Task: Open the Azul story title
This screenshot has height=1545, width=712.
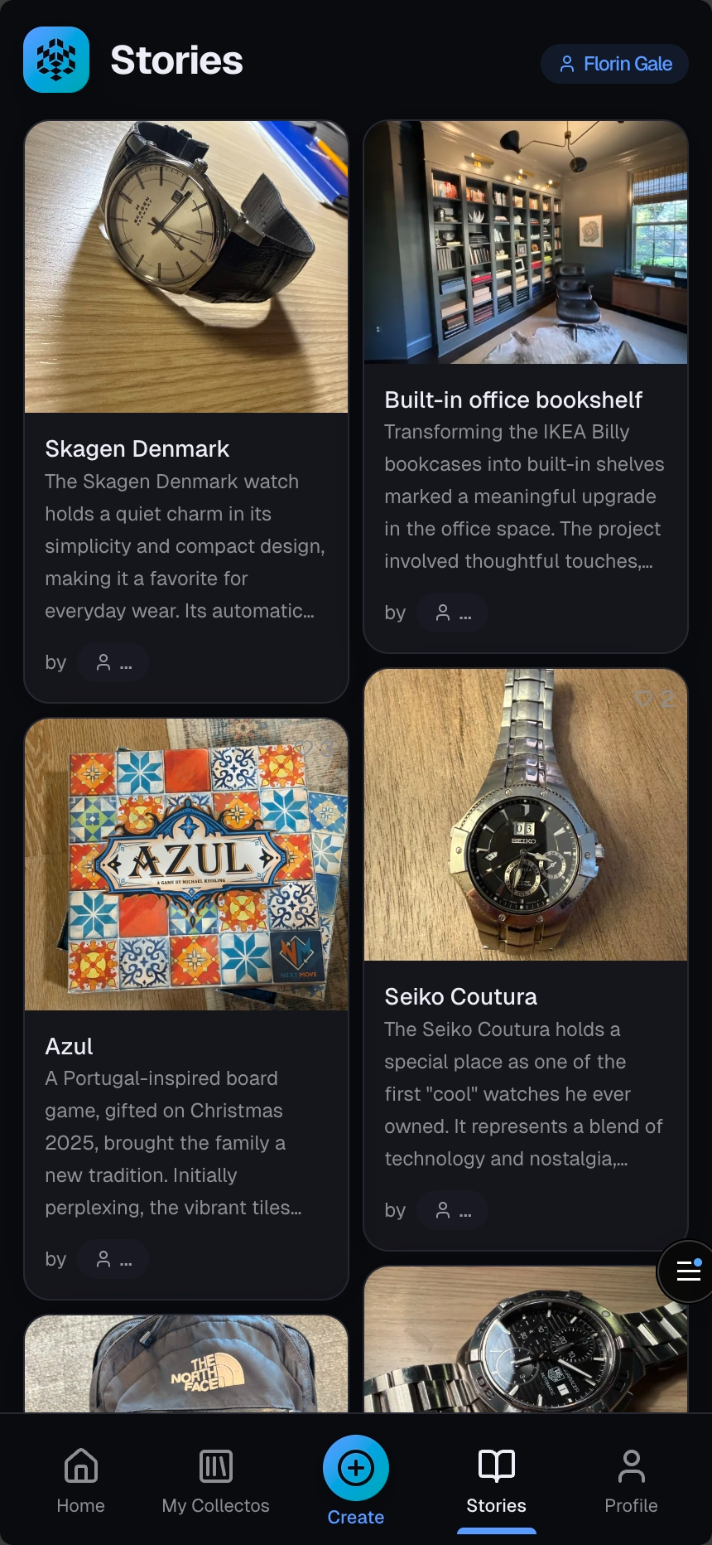Action: click(x=70, y=1047)
